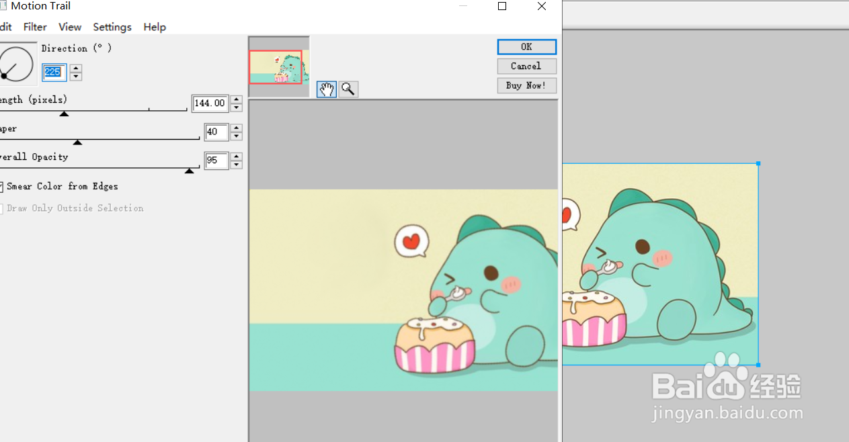Decrease Direction value with down arrow
This screenshot has height=442, width=849.
(x=76, y=77)
